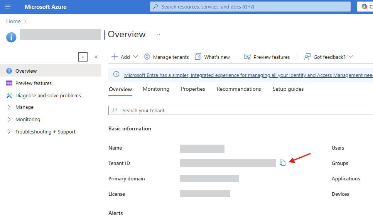Click the Manage sidebar label
The image size is (373, 220).
(25, 107)
